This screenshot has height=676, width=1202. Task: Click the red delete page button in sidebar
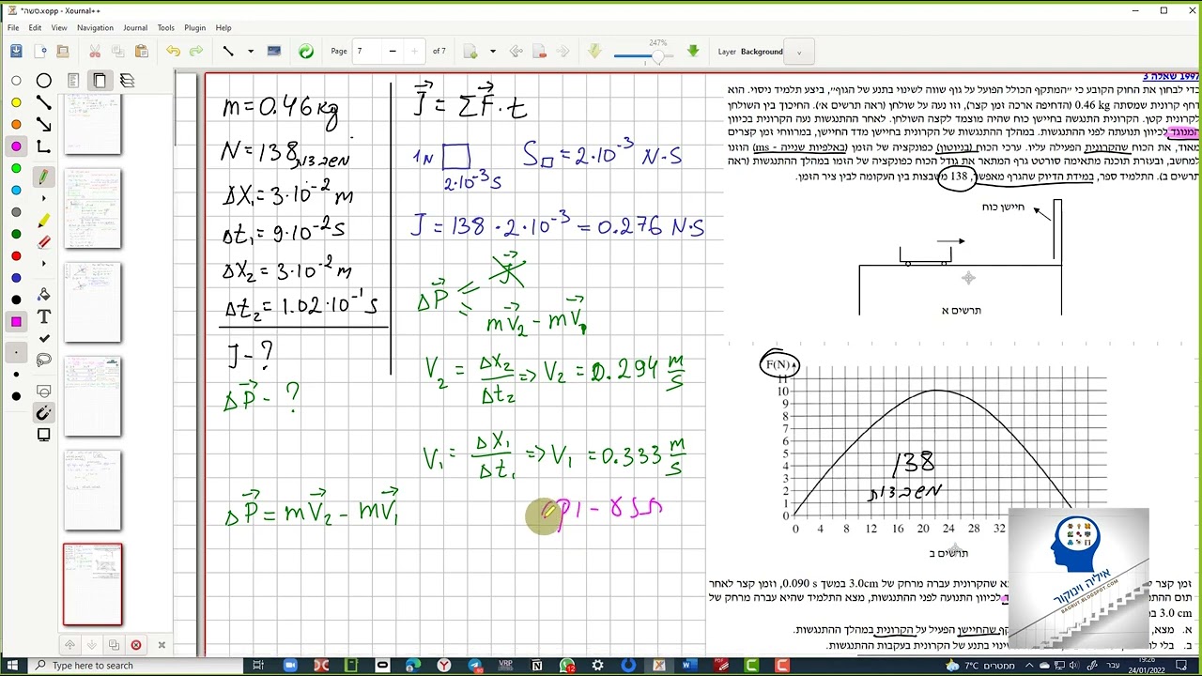136,645
